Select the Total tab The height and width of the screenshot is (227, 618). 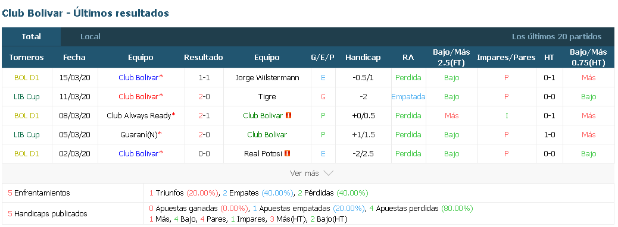point(31,37)
